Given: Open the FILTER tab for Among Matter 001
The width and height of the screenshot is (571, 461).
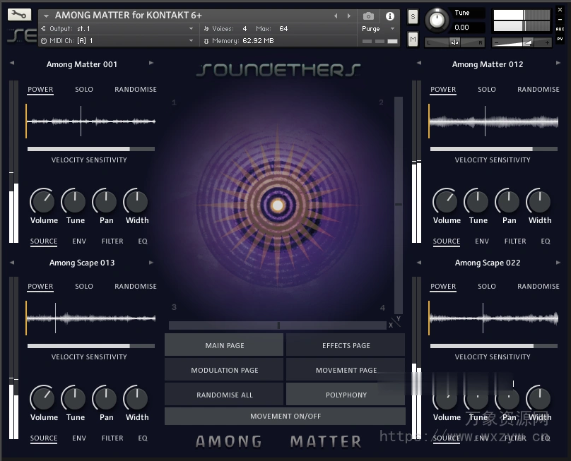Looking at the screenshot, I should coord(112,241).
